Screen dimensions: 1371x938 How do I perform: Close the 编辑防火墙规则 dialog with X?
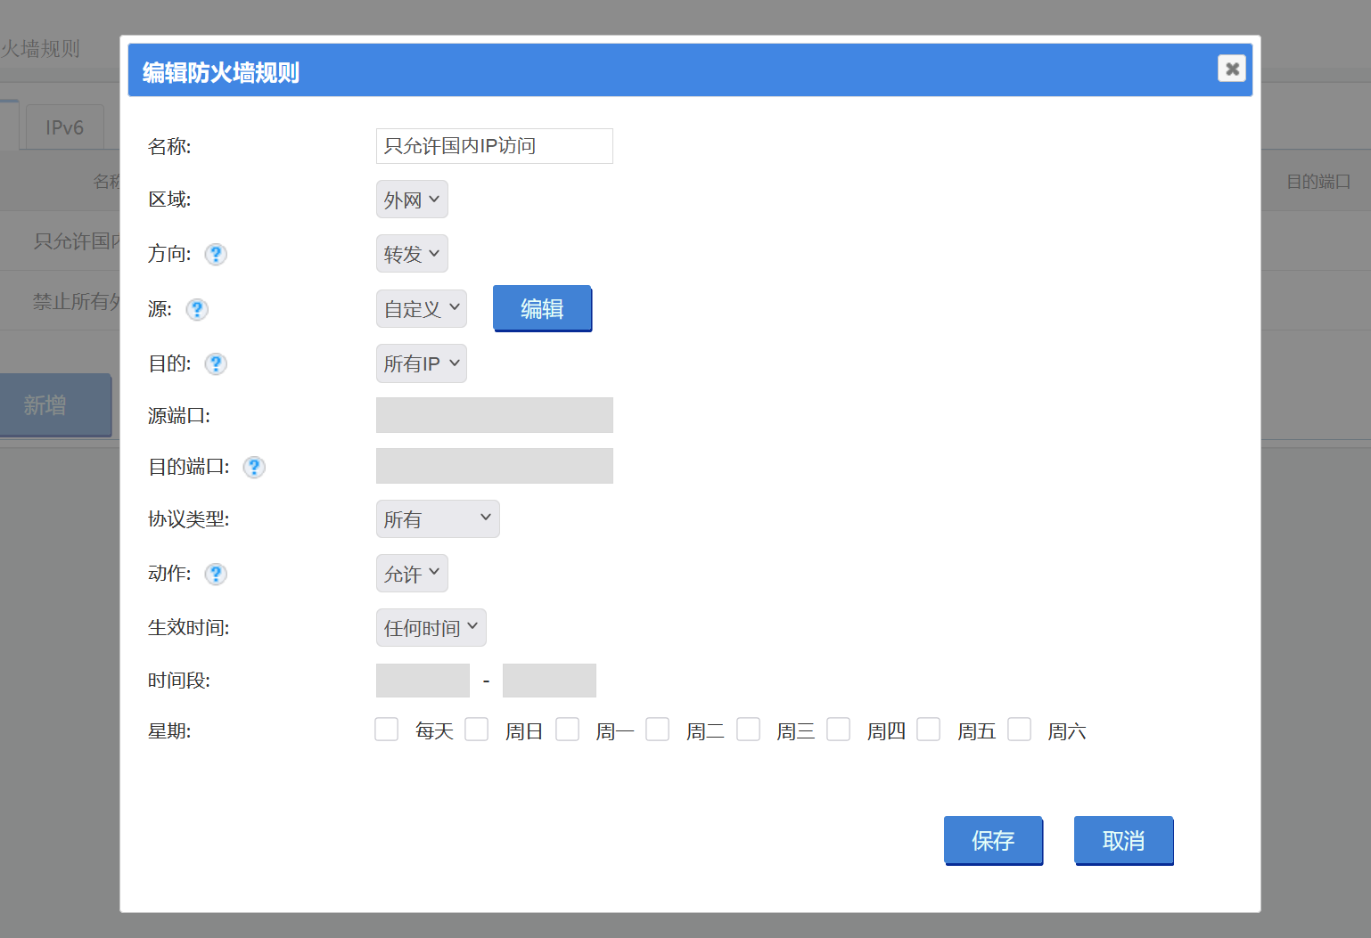click(1231, 69)
